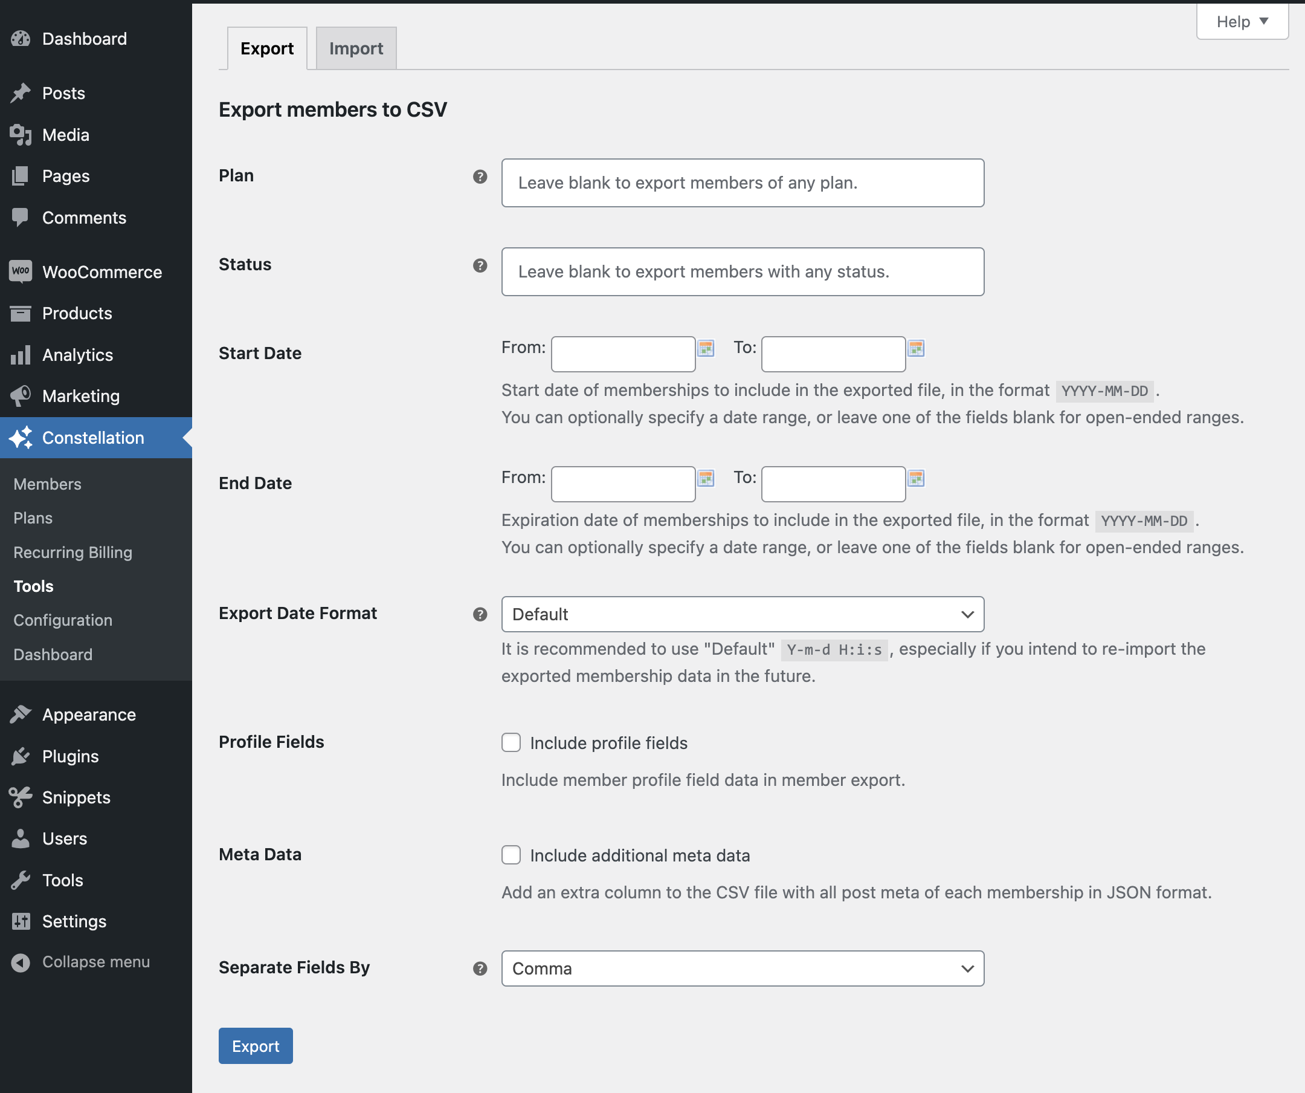Click the Marketing megaphone icon
Screen dimensions: 1305x1093
pos(21,396)
